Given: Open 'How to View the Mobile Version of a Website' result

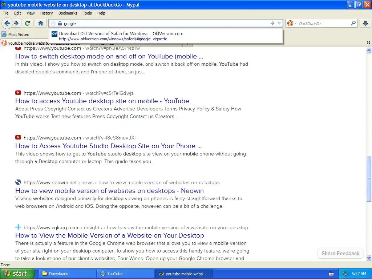Looking at the screenshot, I should tap(110, 235).
